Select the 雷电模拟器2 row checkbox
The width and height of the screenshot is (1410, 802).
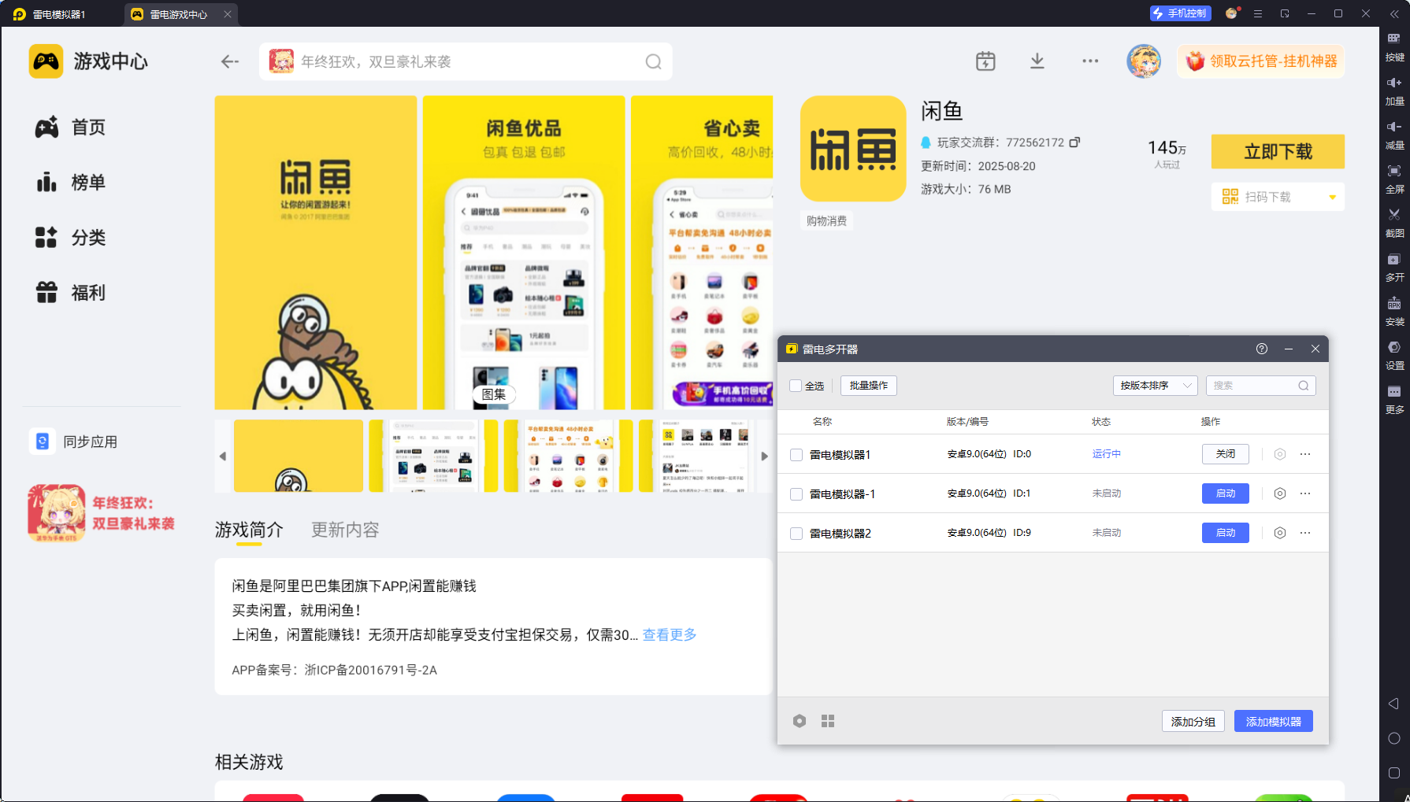(x=796, y=534)
